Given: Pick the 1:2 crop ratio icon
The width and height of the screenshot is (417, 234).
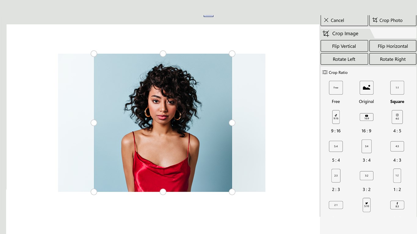Looking at the screenshot, I should coord(397,175).
